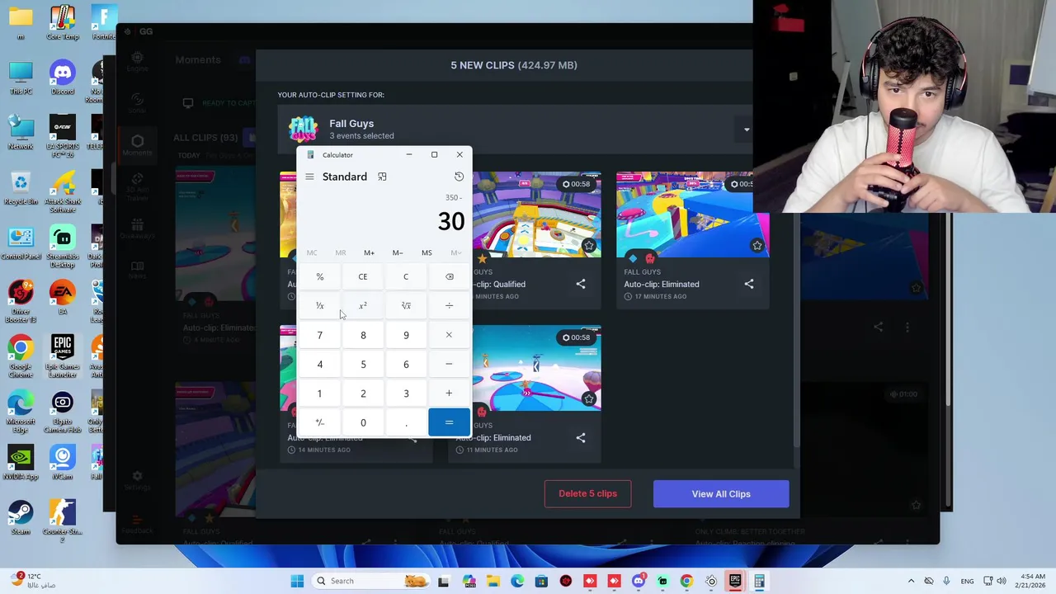This screenshot has width=1056, height=594.
Task: Click the square root key
Action: pos(406,306)
